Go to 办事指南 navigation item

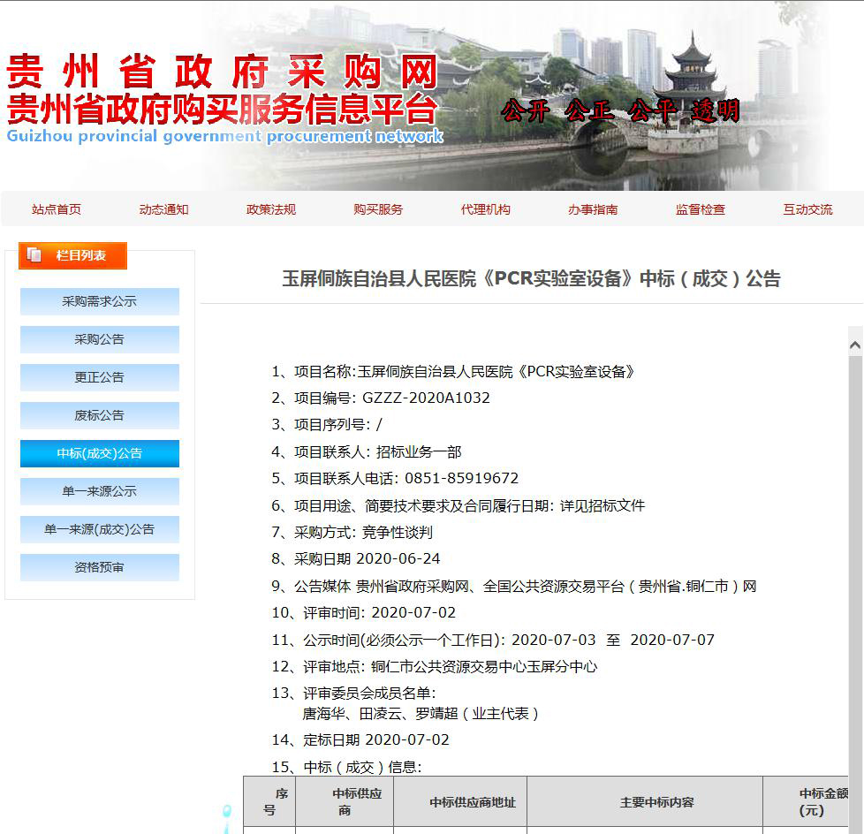tap(593, 209)
